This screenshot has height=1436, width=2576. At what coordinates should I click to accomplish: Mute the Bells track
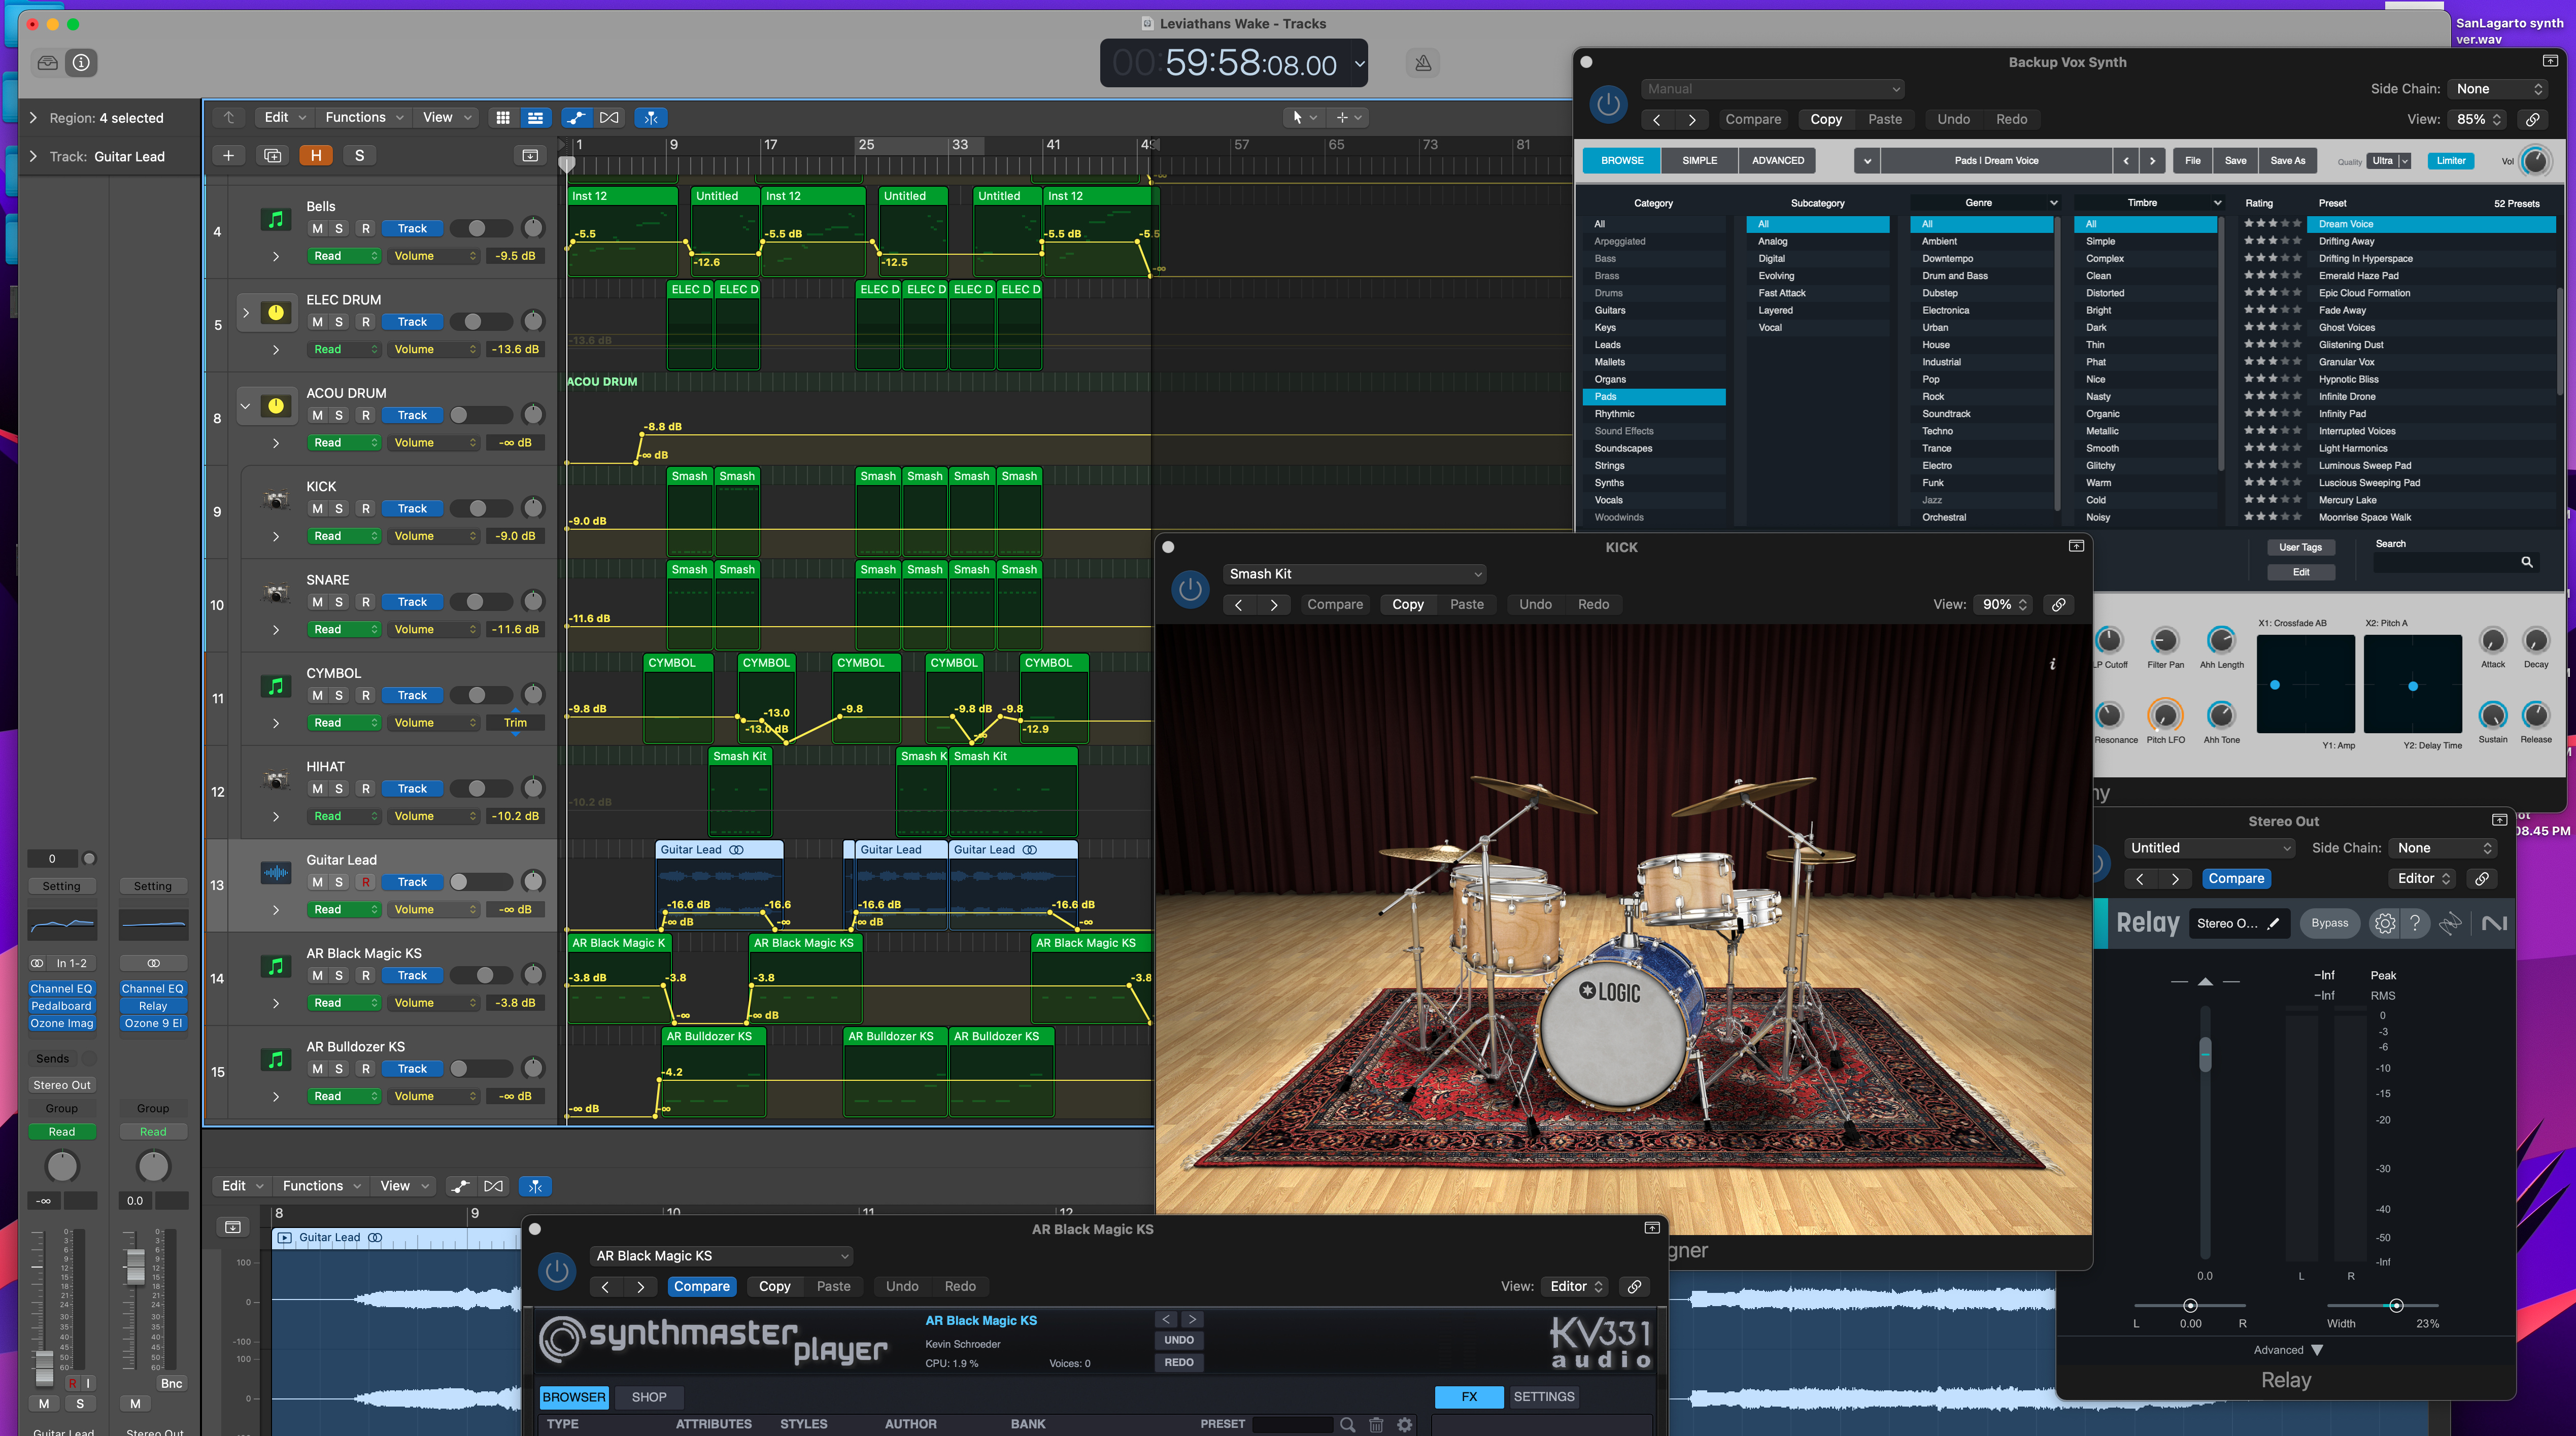[x=317, y=229]
